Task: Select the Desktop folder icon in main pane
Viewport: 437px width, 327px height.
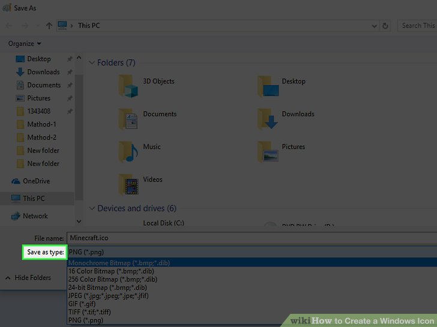Action: 268,86
